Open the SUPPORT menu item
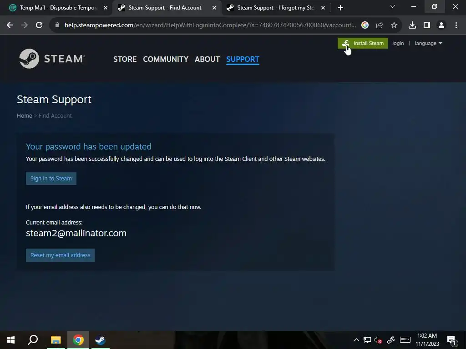 (x=243, y=59)
